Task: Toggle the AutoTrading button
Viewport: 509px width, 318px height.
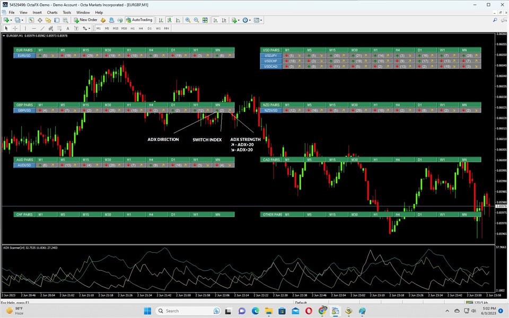Action: point(139,20)
